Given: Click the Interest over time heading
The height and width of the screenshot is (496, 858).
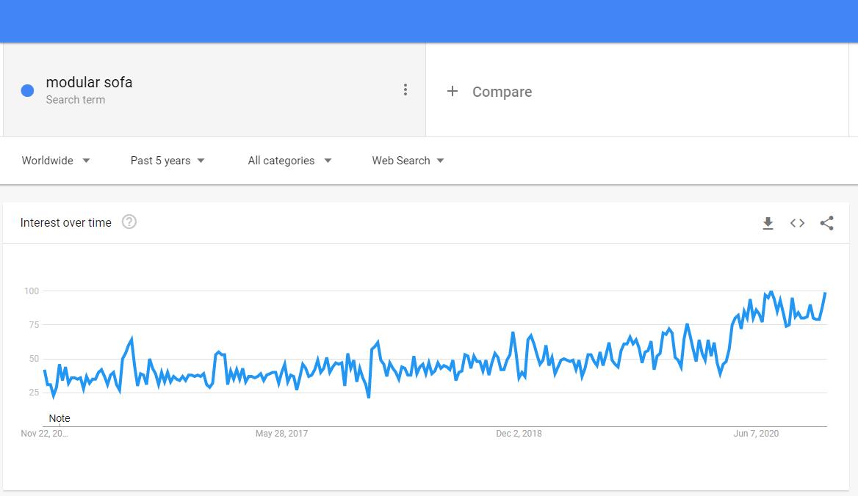Looking at the screenshot, I should 65,223.
